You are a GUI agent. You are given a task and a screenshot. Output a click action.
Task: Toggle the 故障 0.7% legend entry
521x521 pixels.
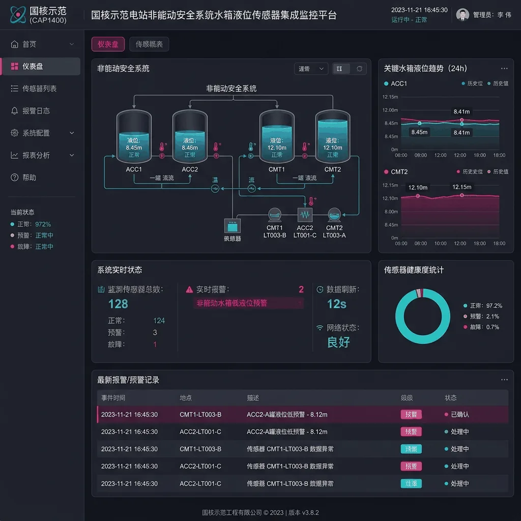click(481, 327)
